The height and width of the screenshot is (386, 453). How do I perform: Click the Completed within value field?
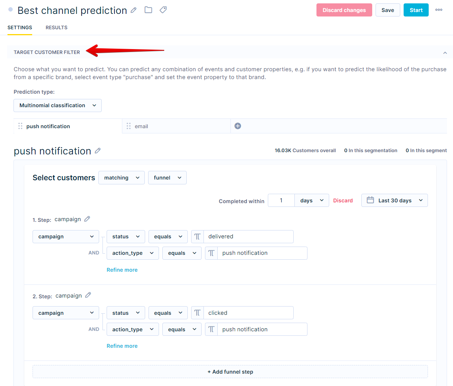click(x=281, y=200)
